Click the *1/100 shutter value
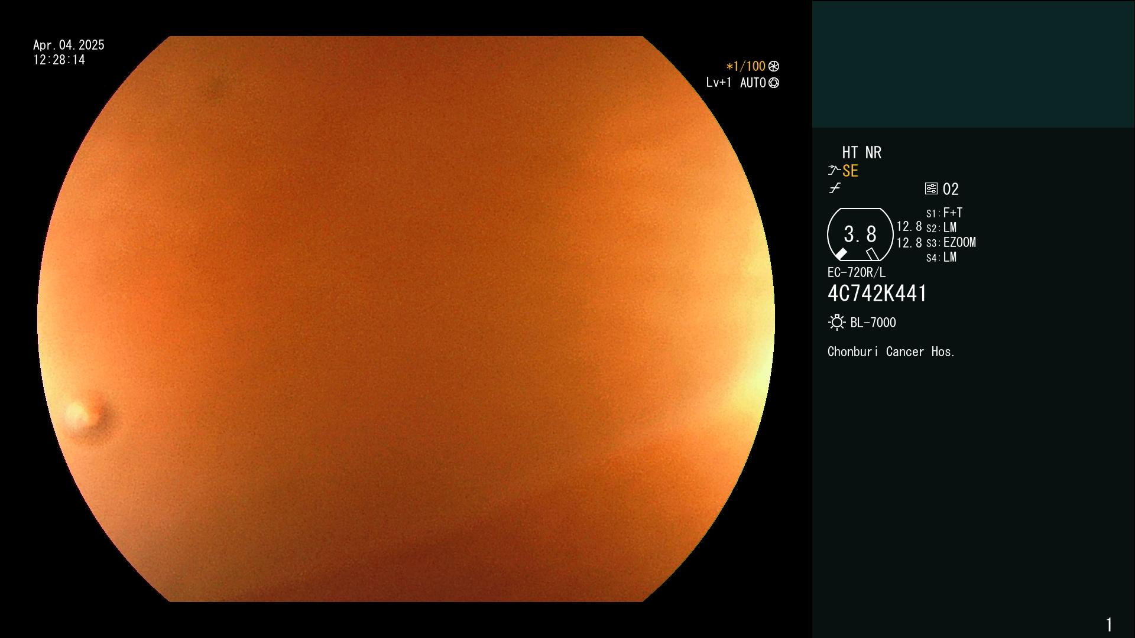1135x638 pixels. 746,66
